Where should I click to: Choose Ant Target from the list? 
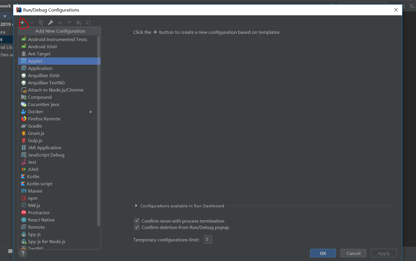(x=59, y=54)
